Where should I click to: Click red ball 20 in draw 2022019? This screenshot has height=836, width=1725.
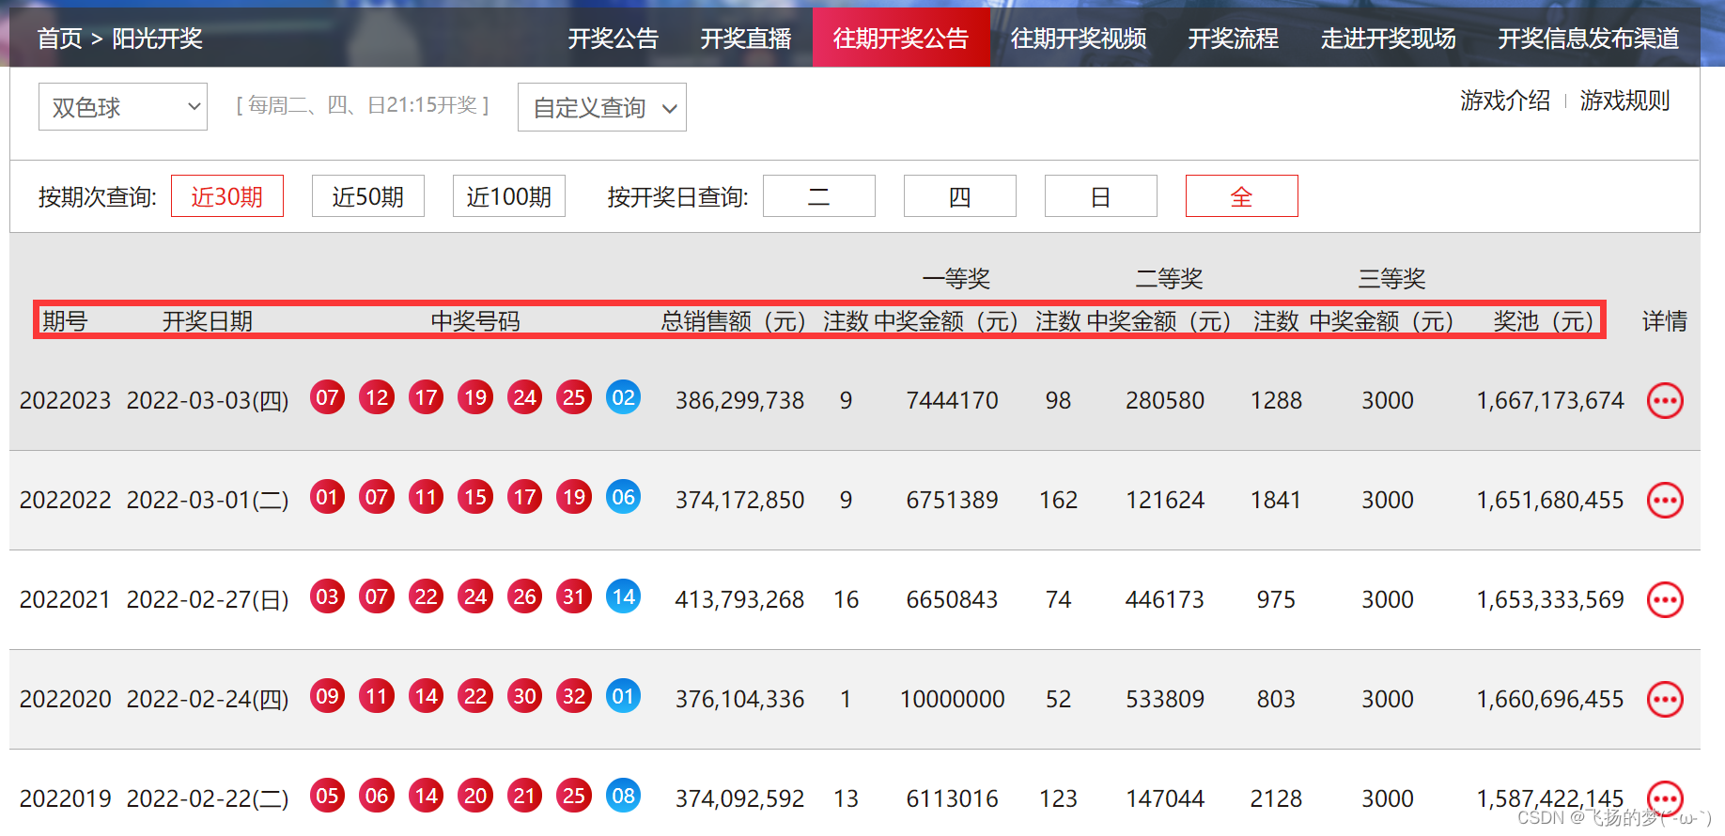pyautogui.click(x=475, y=796)
